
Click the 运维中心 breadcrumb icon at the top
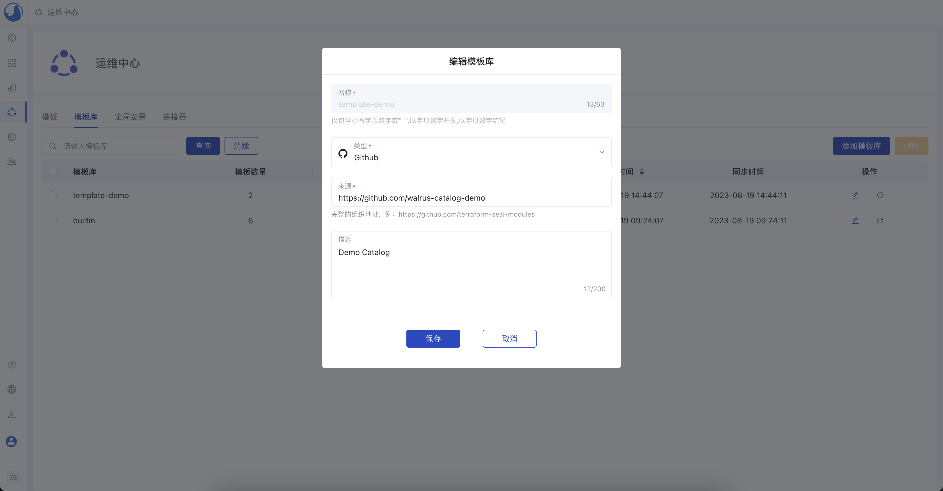[39, 12]
